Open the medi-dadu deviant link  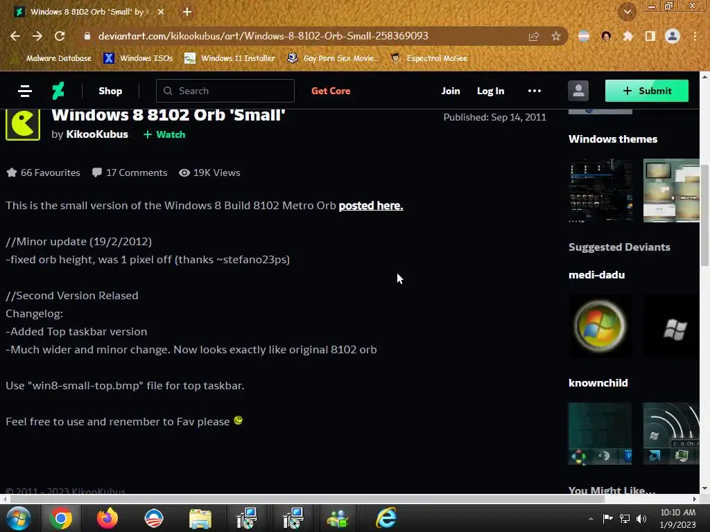coord(596,275)
